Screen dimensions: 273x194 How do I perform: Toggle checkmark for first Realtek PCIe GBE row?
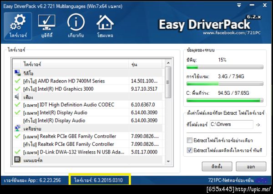(17, 136)
